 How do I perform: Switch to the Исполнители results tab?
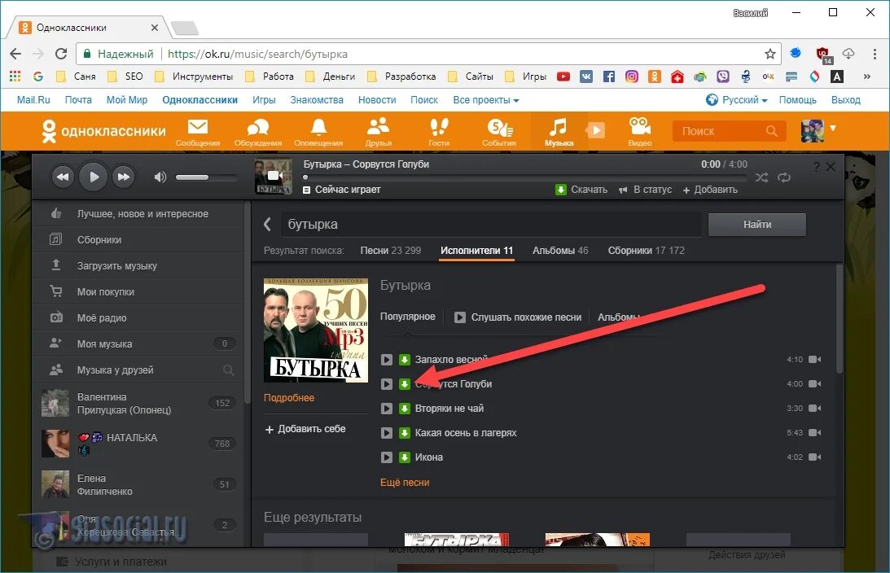pos(477,250)
